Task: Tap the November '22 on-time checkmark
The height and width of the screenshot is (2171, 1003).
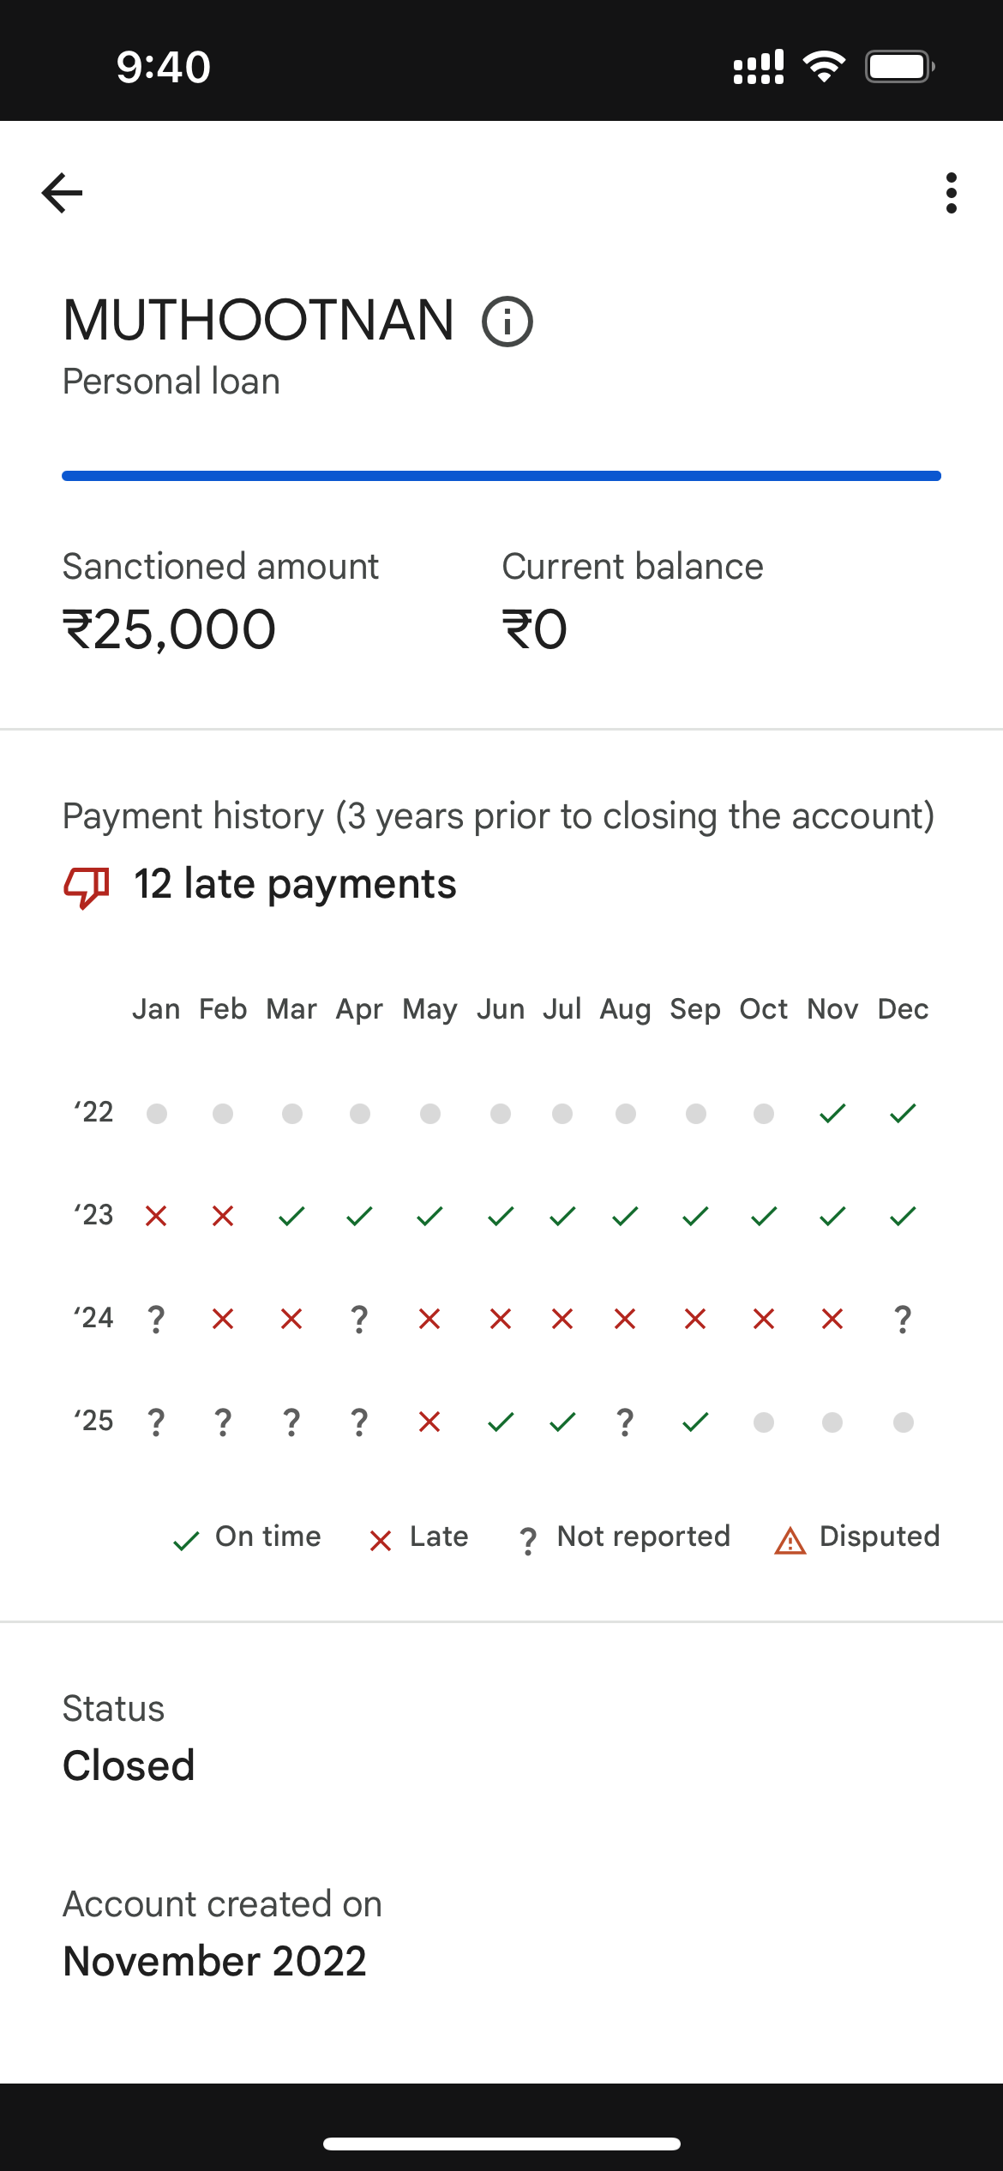Action: 832,1114
